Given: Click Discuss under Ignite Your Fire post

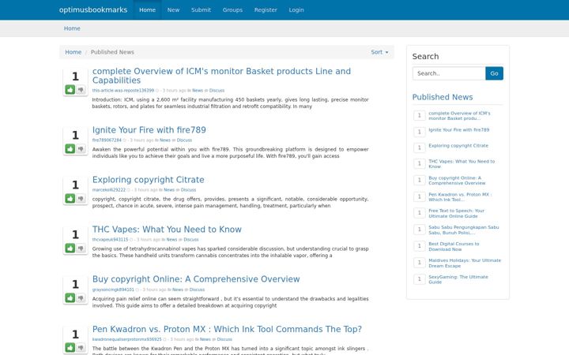Looking at the screenshot, I should 184,140.
